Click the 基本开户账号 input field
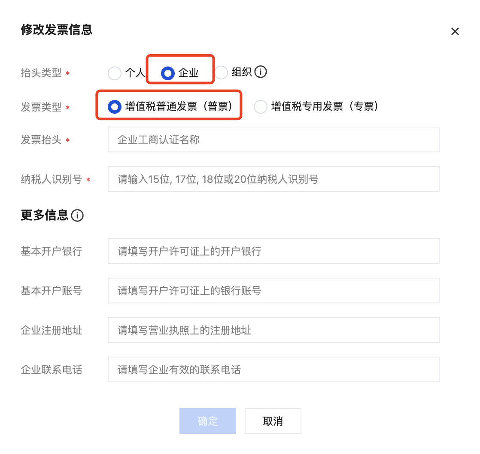 pyautogui.click(x=273, y=291)
